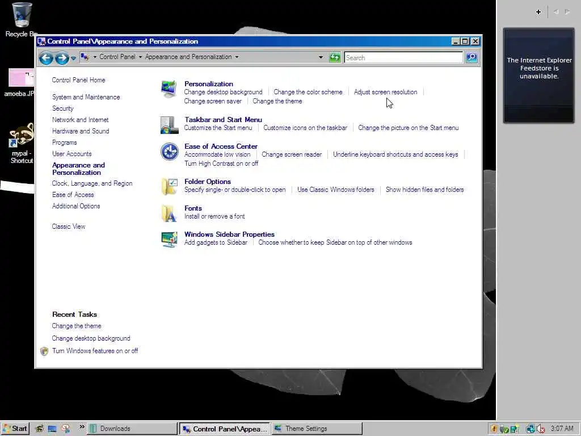Select Choose whether to keep Sidebar on top

[x=335, y=242]
